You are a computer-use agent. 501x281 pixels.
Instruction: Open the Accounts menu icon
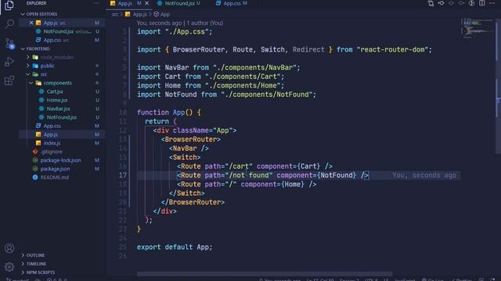click(x=9, y=248)
